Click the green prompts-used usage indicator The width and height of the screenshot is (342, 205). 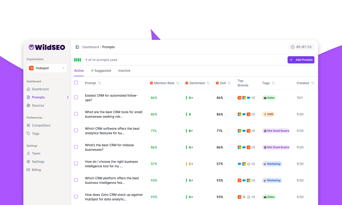pyautogui.click(x=78, y=60)
